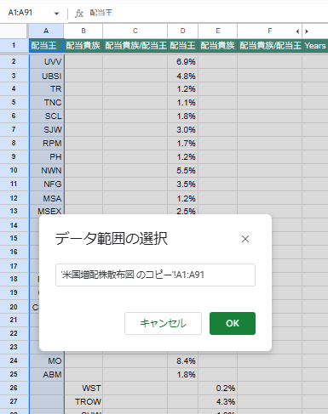
Task: Show hidden columns right arrow
Action: tap(307, 31)
